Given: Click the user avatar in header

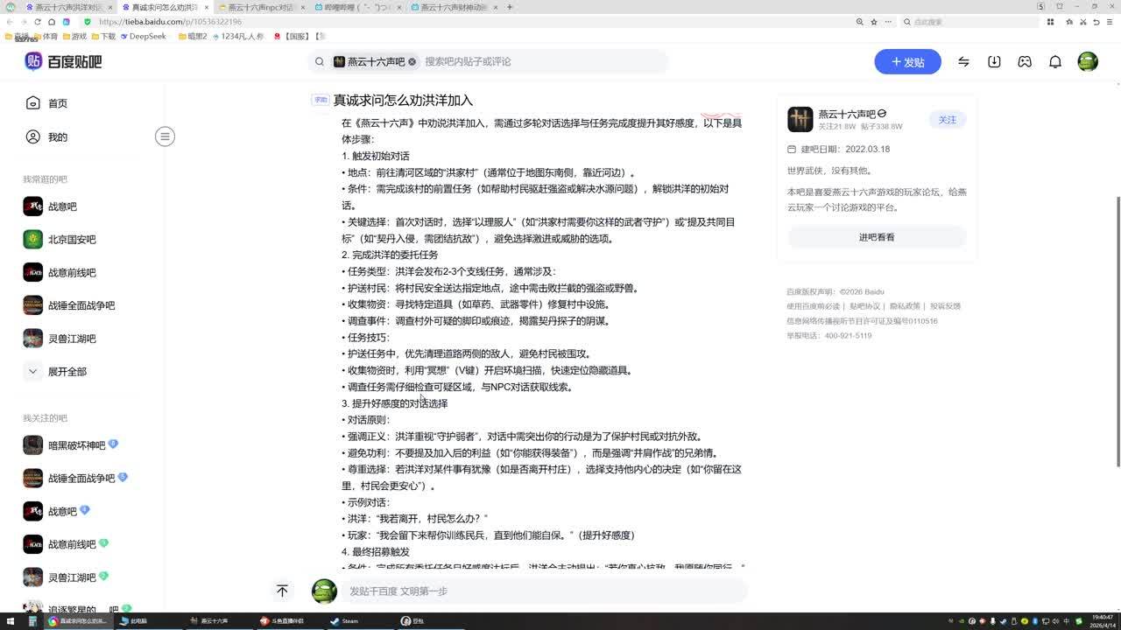Looking at the screenshot, I should (1088, 62).
